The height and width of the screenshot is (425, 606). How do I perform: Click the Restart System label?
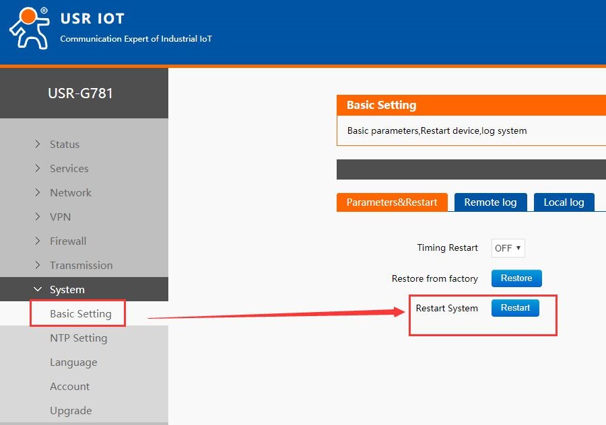pos(447,308)
